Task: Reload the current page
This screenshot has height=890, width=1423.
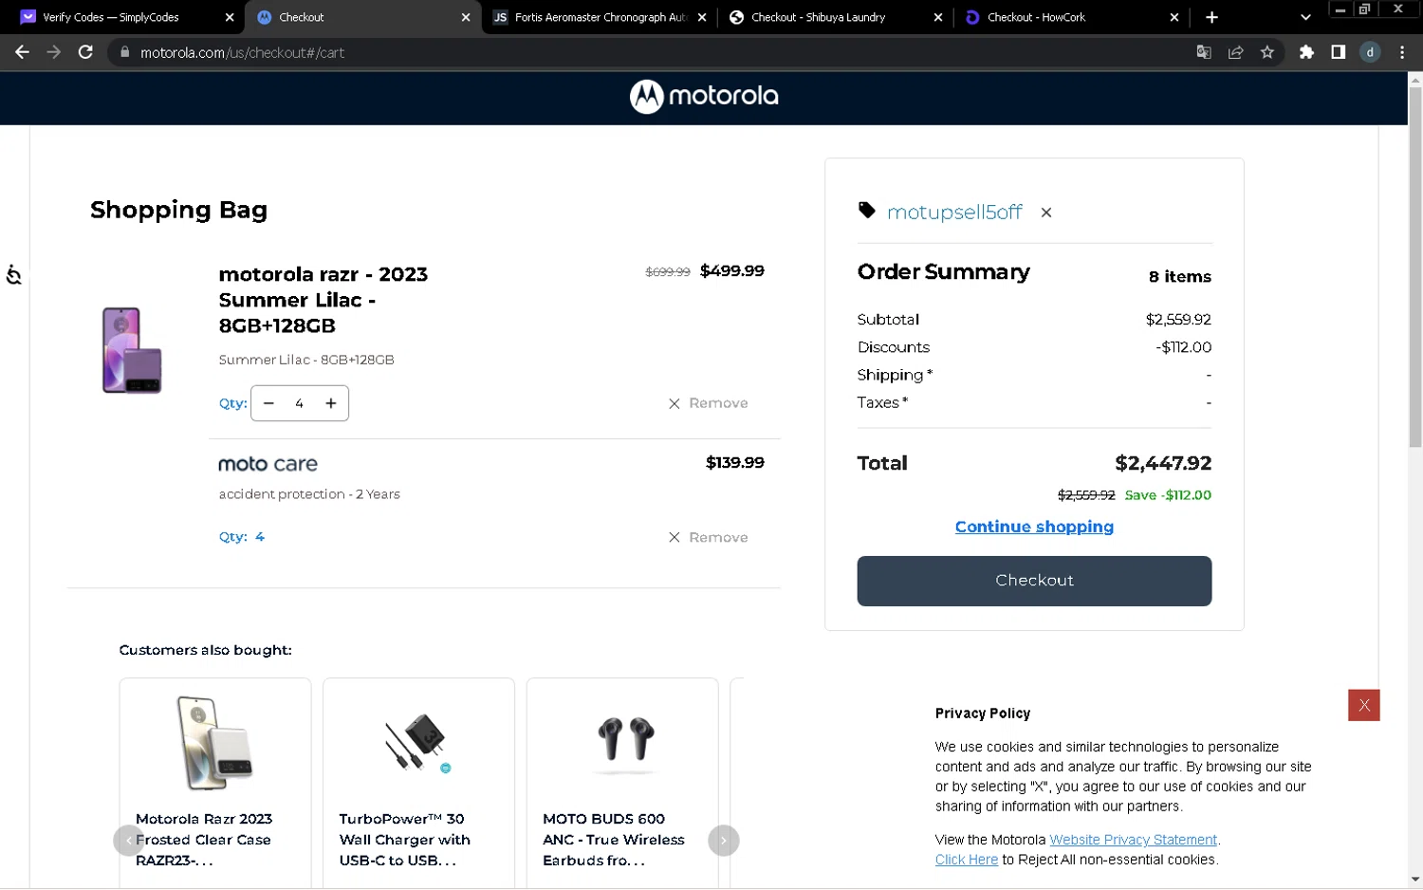Action: tap(85, 52)
